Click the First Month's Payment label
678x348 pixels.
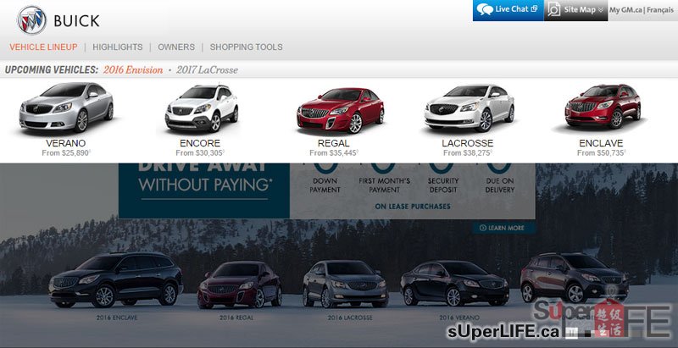click(x=384, y=185)
